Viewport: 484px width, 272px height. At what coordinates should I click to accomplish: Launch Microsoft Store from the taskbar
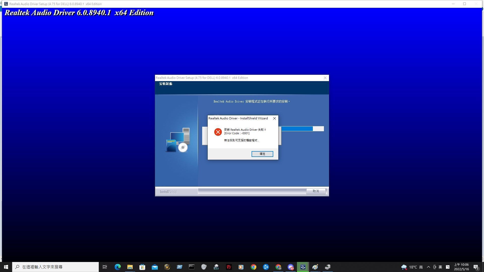pyautogui.click(x=142, y=267)
